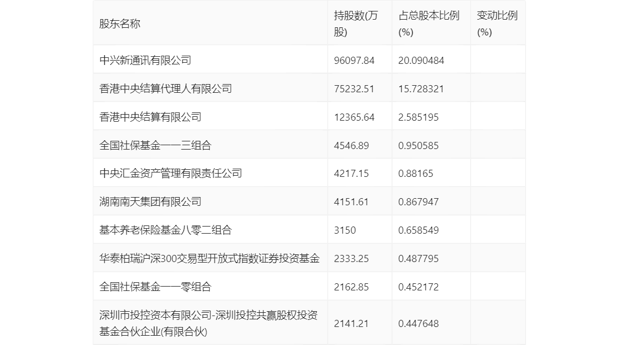Select shareholder 湖南南天集团有限公司
The height and width of the screenshot is (345, 619).
[151, 202]
